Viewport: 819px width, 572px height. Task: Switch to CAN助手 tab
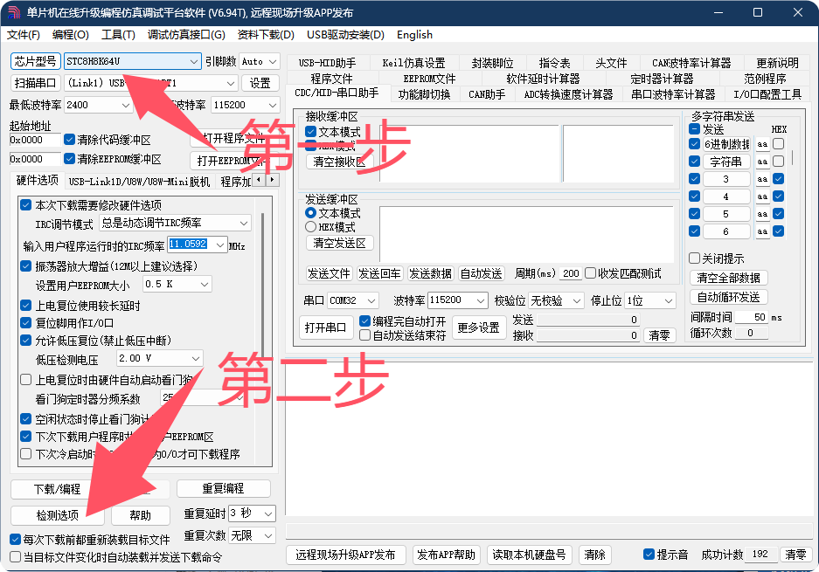(x=487, y=94)
